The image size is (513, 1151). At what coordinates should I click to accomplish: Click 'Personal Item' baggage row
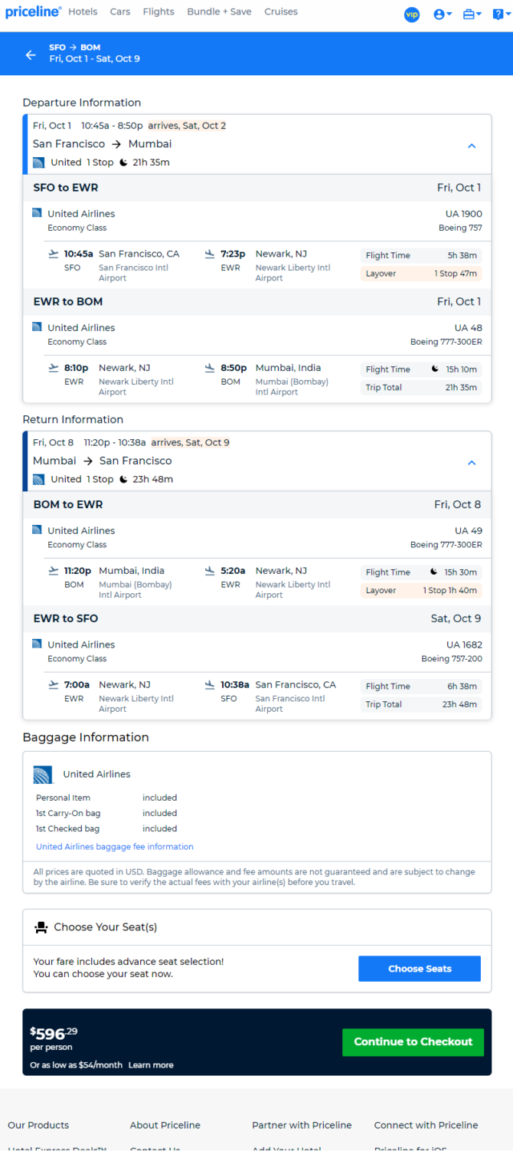[106, 798]
